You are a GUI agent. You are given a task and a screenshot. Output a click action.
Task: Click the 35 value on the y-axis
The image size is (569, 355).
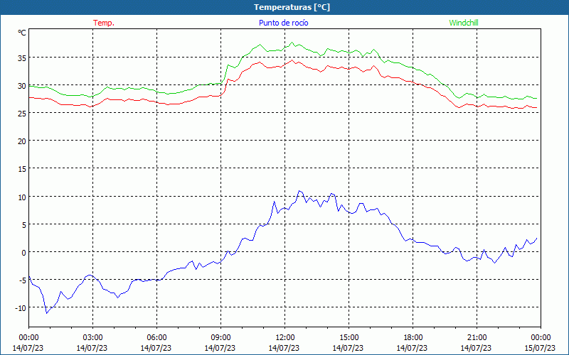[x=21, y=58]
